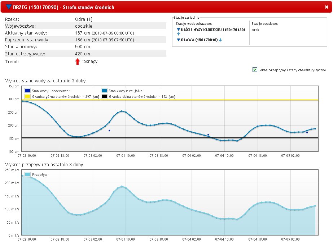Click the upstream arrow under UJŚCIE NYSY KŁODZKIEJ
Image resolution: width=333 pixels, height=242 pixels.
point(178,34)
